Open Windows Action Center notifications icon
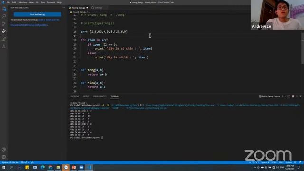Screen dimensions: 304x171 [298, 168]
